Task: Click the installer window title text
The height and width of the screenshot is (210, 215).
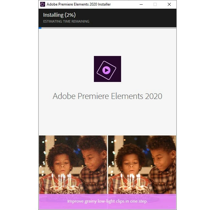Action: pos(78,4)
